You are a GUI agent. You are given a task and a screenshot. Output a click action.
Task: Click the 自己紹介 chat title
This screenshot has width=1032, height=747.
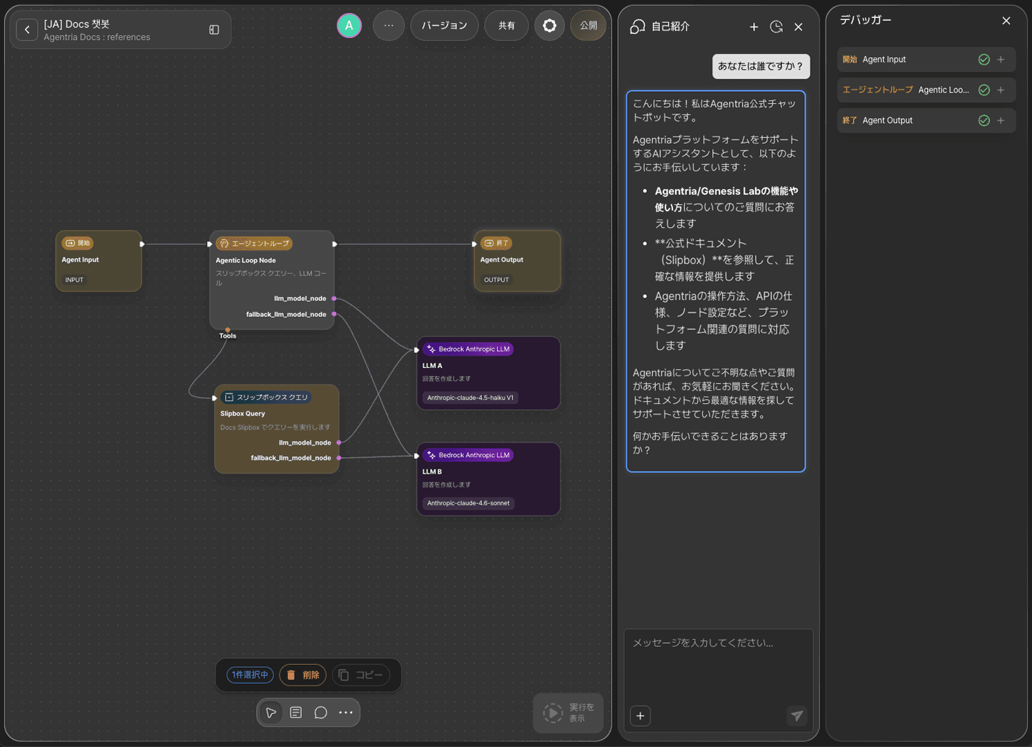pyautogui.click(x=671, y=27)
